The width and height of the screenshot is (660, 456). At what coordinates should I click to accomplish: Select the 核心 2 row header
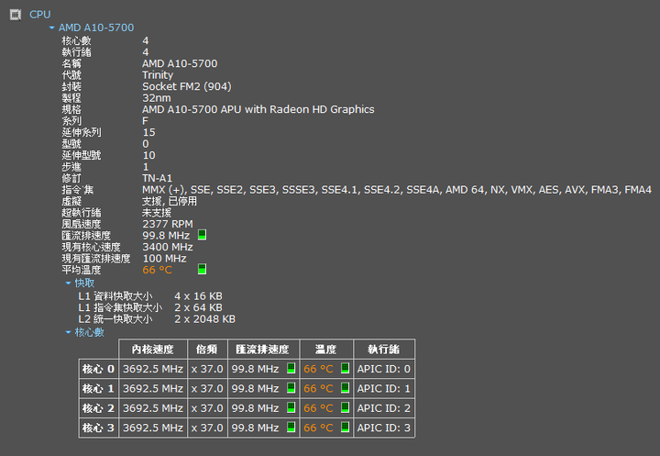coord(98,408)
